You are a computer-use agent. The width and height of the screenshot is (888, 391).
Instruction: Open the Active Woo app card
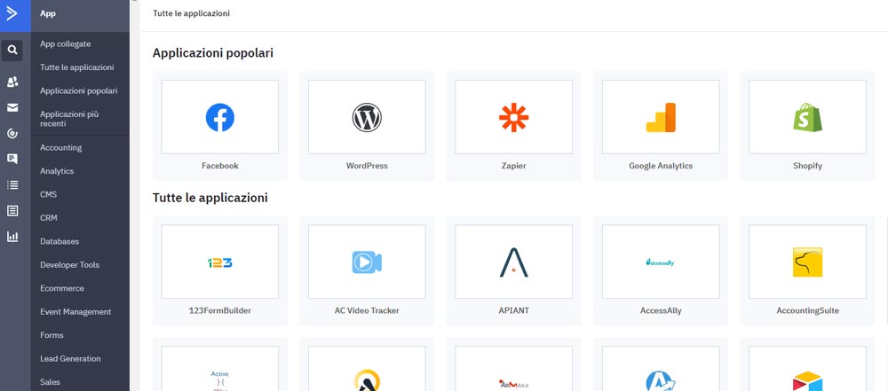219,364
